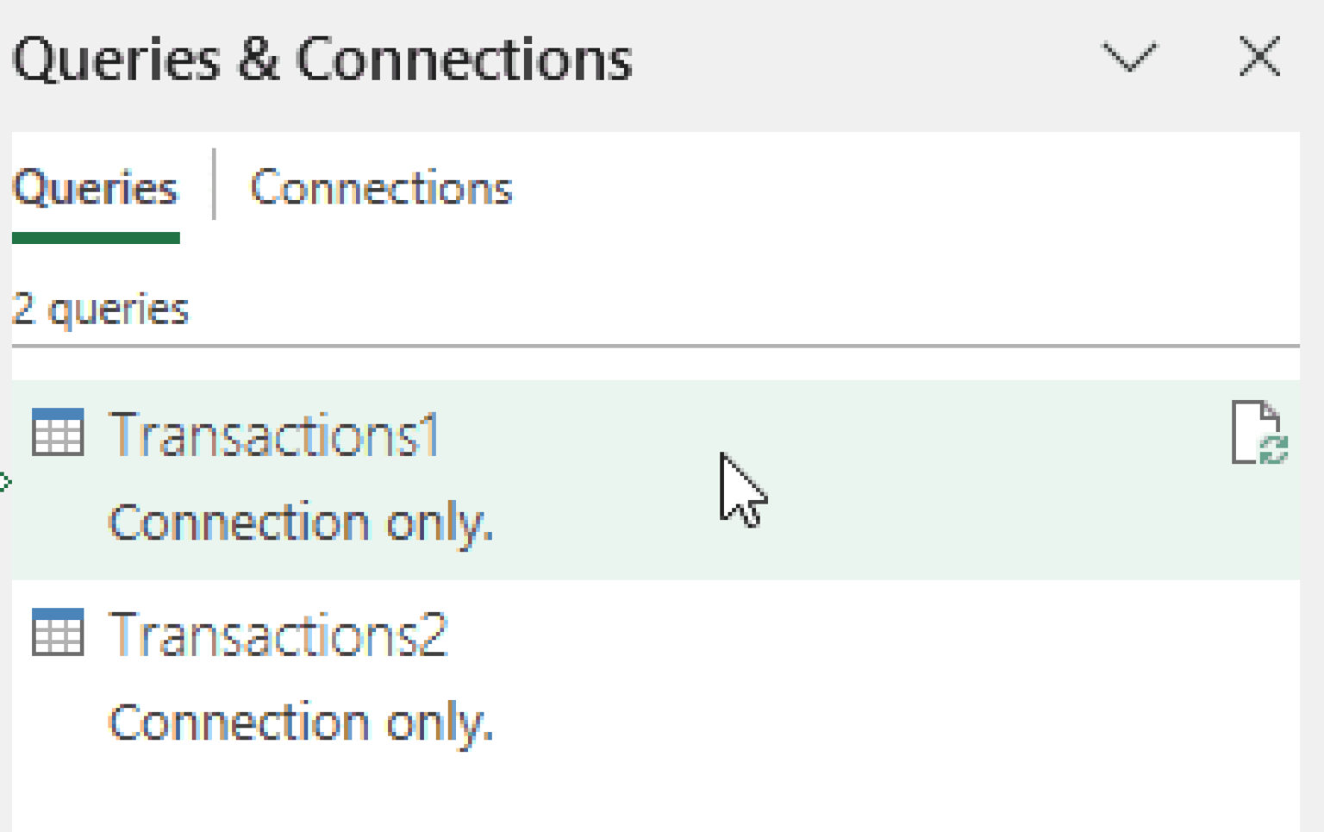Switch to the Connections tab
1324x832 pixels.
click(x=381, y=187)
